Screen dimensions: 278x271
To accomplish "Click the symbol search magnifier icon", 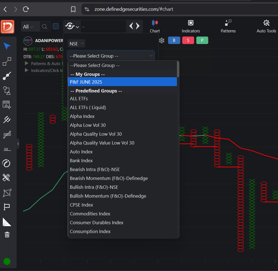I will pos(45,27).
